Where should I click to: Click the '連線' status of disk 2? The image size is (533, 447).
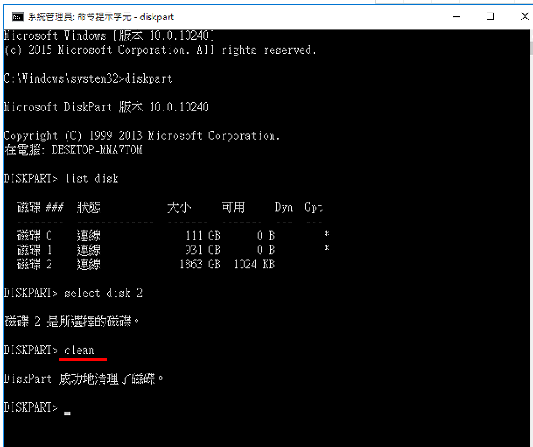click(89, 264)
